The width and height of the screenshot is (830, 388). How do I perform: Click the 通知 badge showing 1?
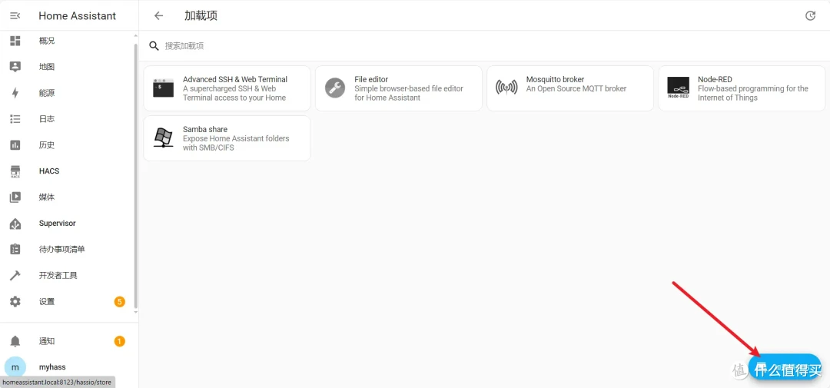tap(120, 341)
